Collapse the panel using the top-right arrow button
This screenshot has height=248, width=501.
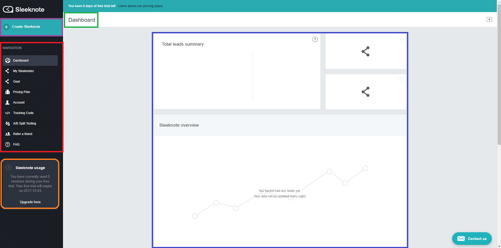coord(489,20)
